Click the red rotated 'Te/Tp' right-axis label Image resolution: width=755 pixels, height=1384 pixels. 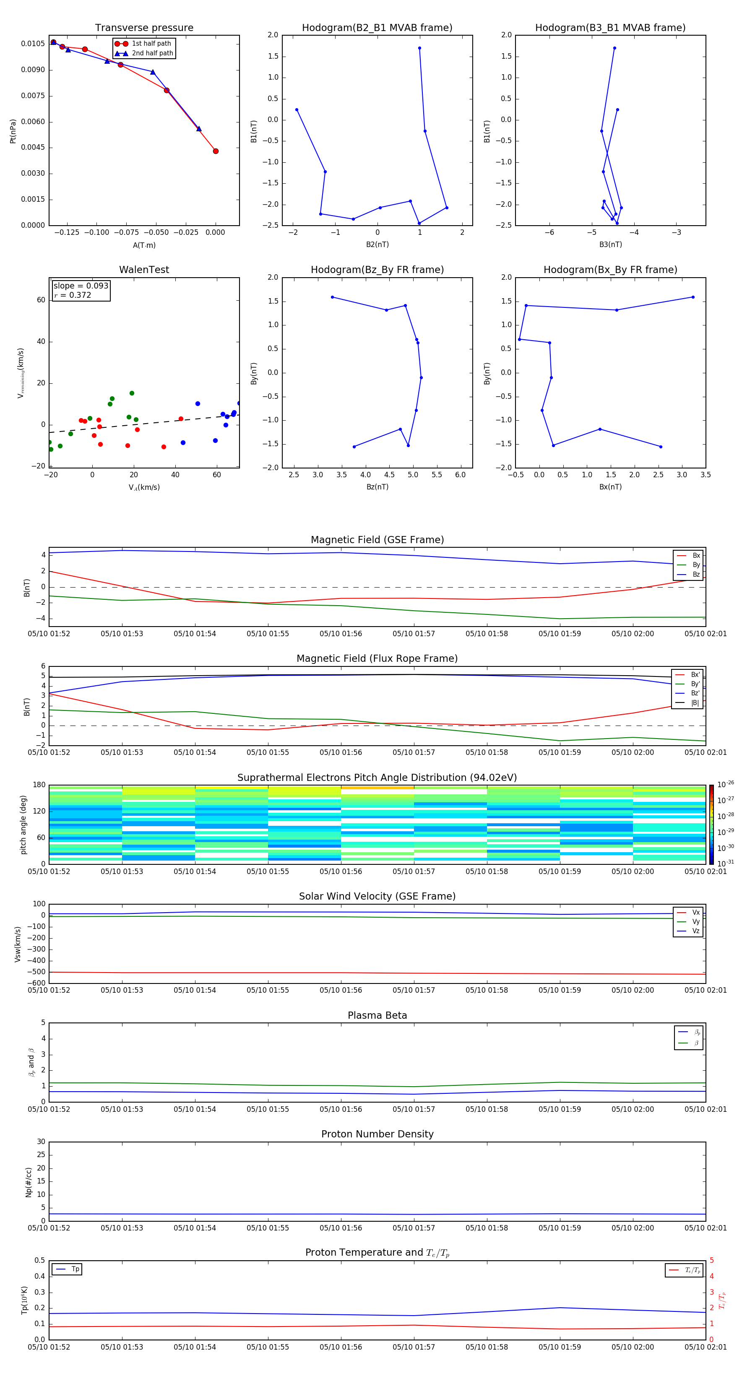coord(722,1300)
